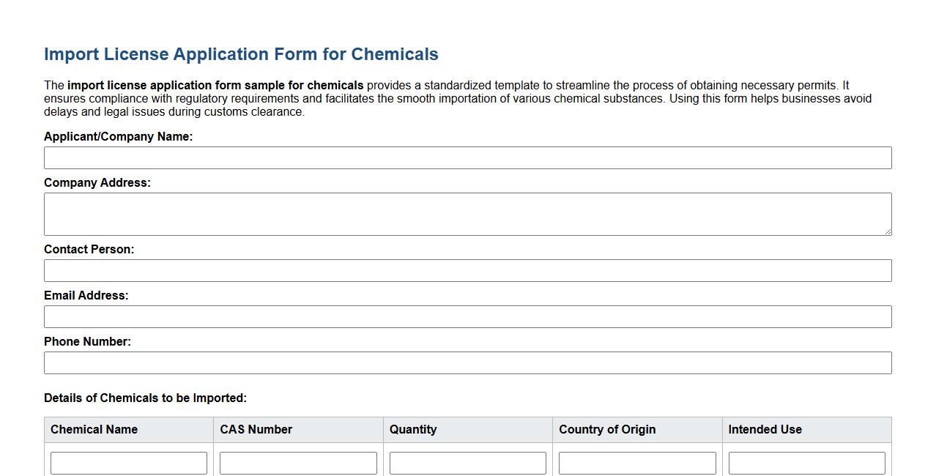Click the Applicant/Company Name label

119,136
